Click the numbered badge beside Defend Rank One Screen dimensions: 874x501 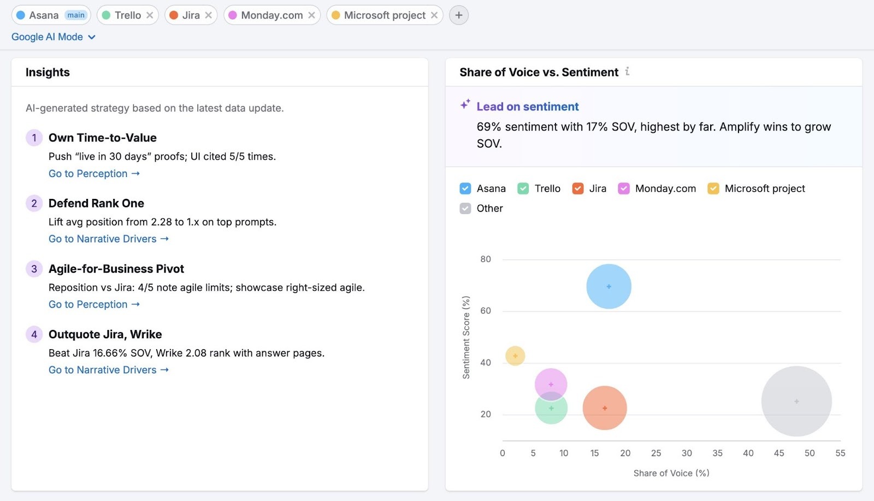pos(34,203)
